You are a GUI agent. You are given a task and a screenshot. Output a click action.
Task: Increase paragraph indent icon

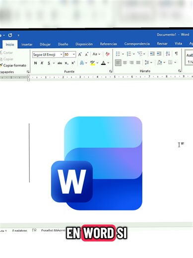tap(159, 54)
